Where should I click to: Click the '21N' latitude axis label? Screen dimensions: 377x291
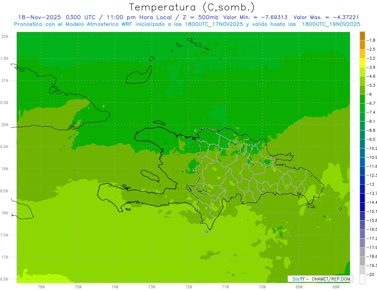(5, 81)
